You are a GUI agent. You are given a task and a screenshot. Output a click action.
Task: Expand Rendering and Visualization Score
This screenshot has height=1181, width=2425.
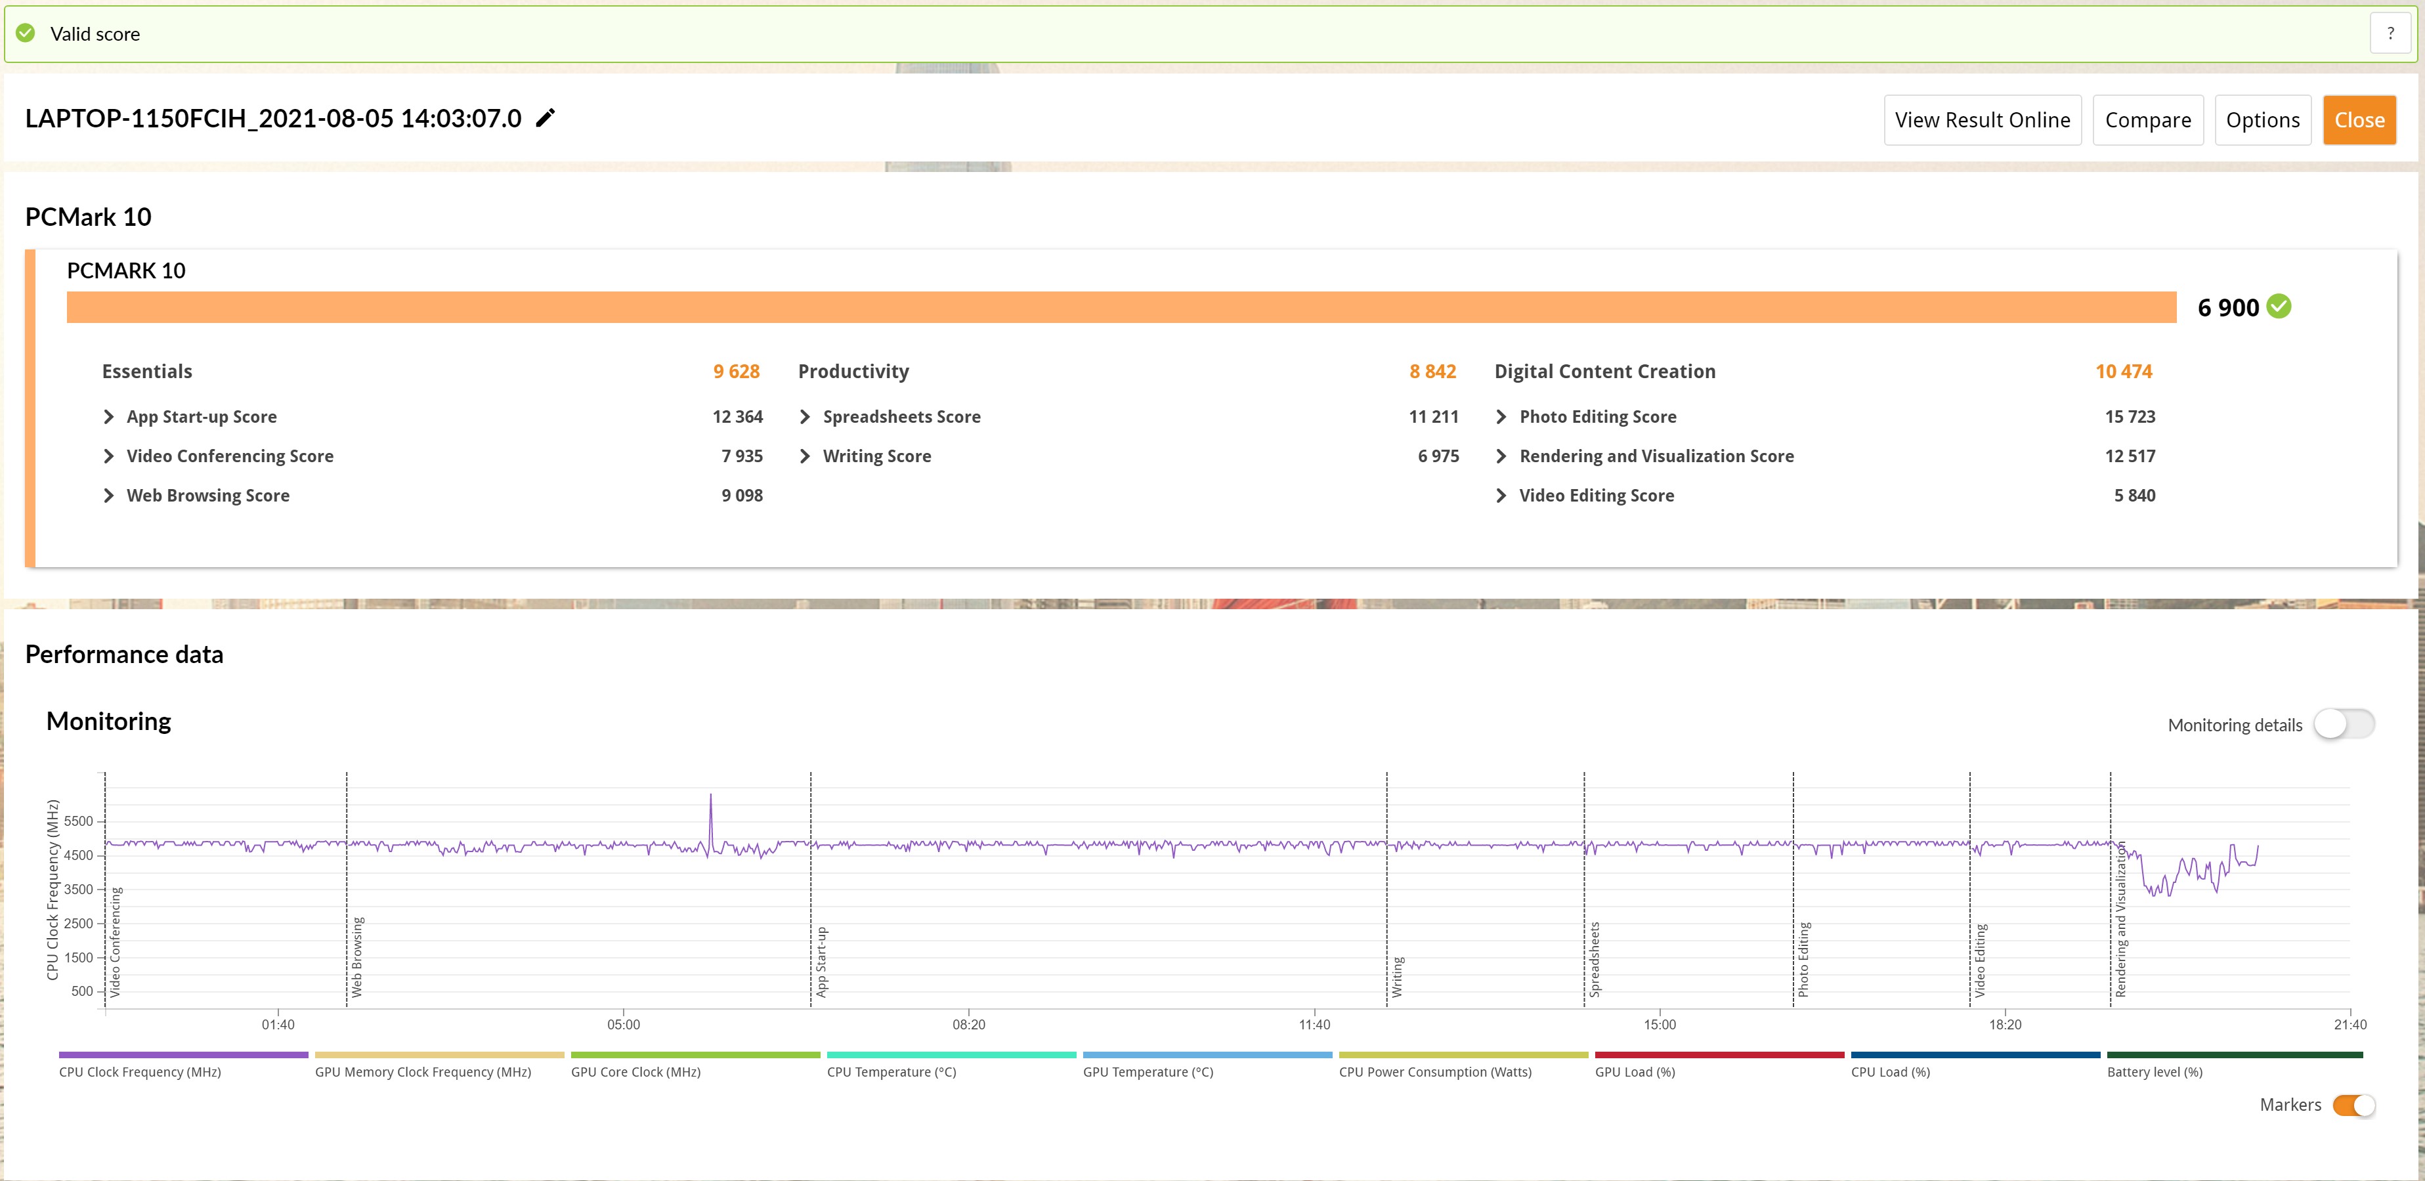1501,456
